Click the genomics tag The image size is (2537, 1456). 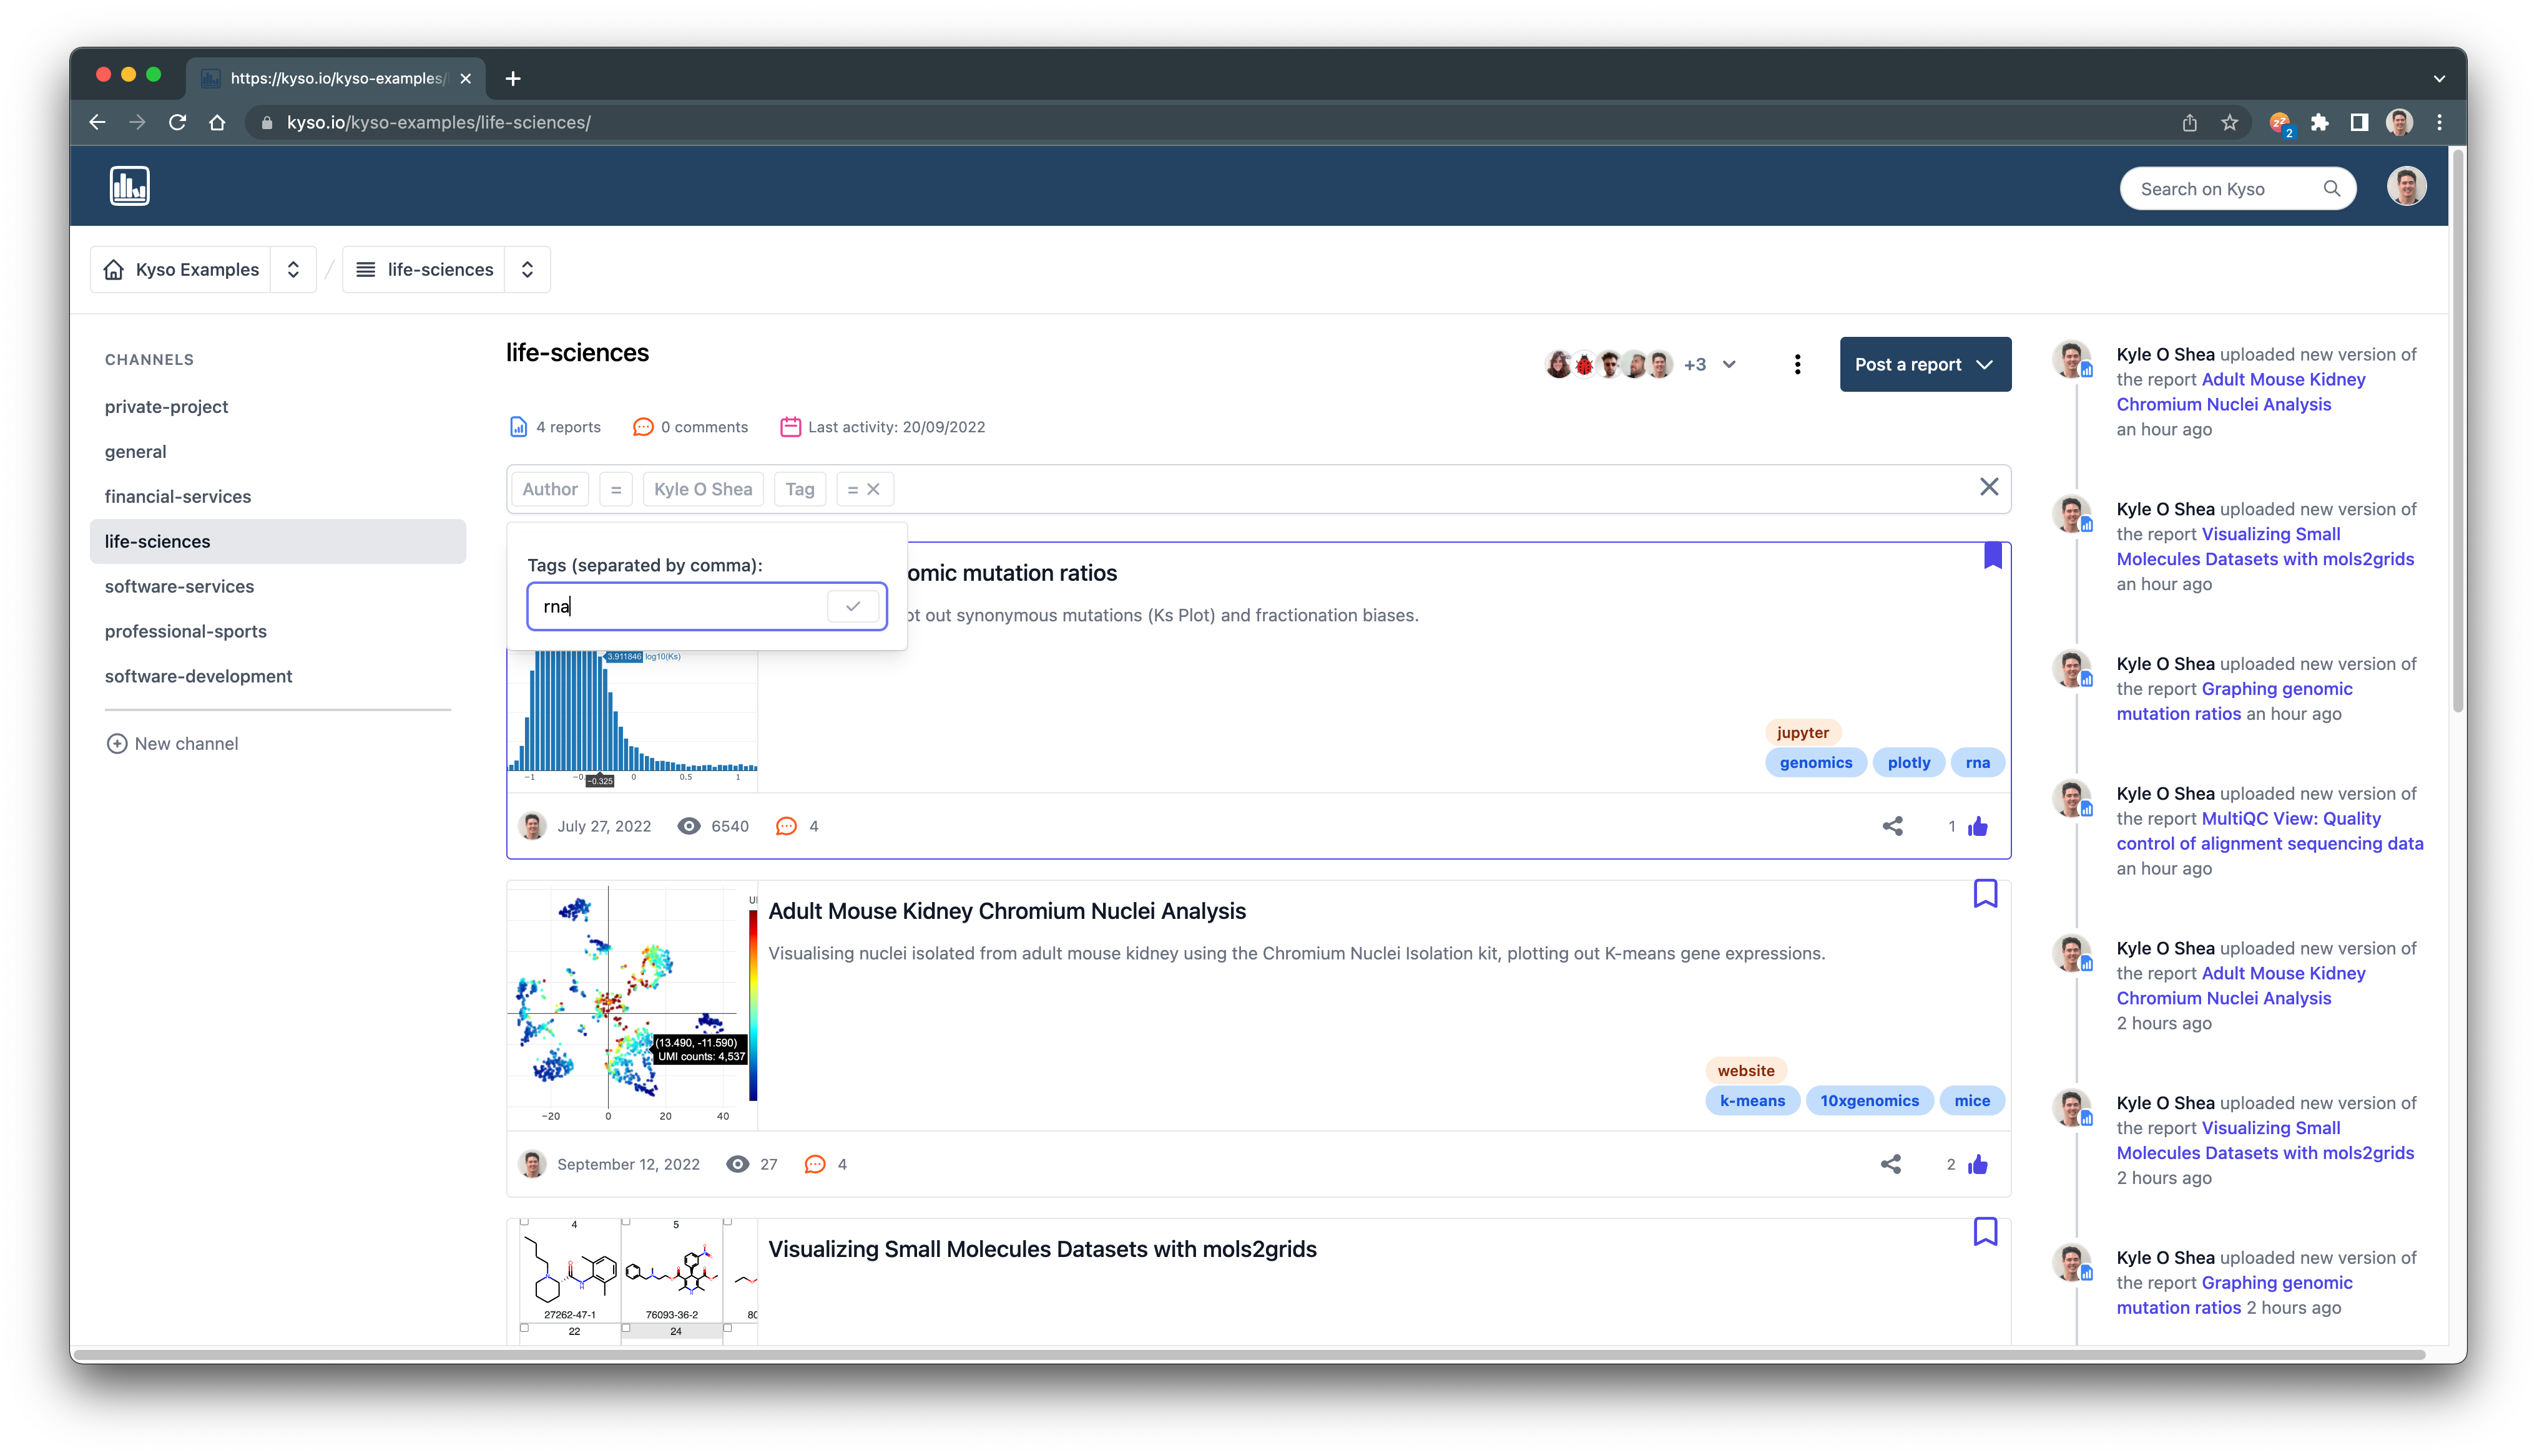(x=1816, y=762)
